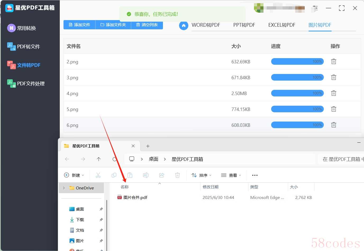The height and width of the screenshot is (251, 364).
Task: Switch to the EXCEL转PDF tab
Action: (282, 25)
